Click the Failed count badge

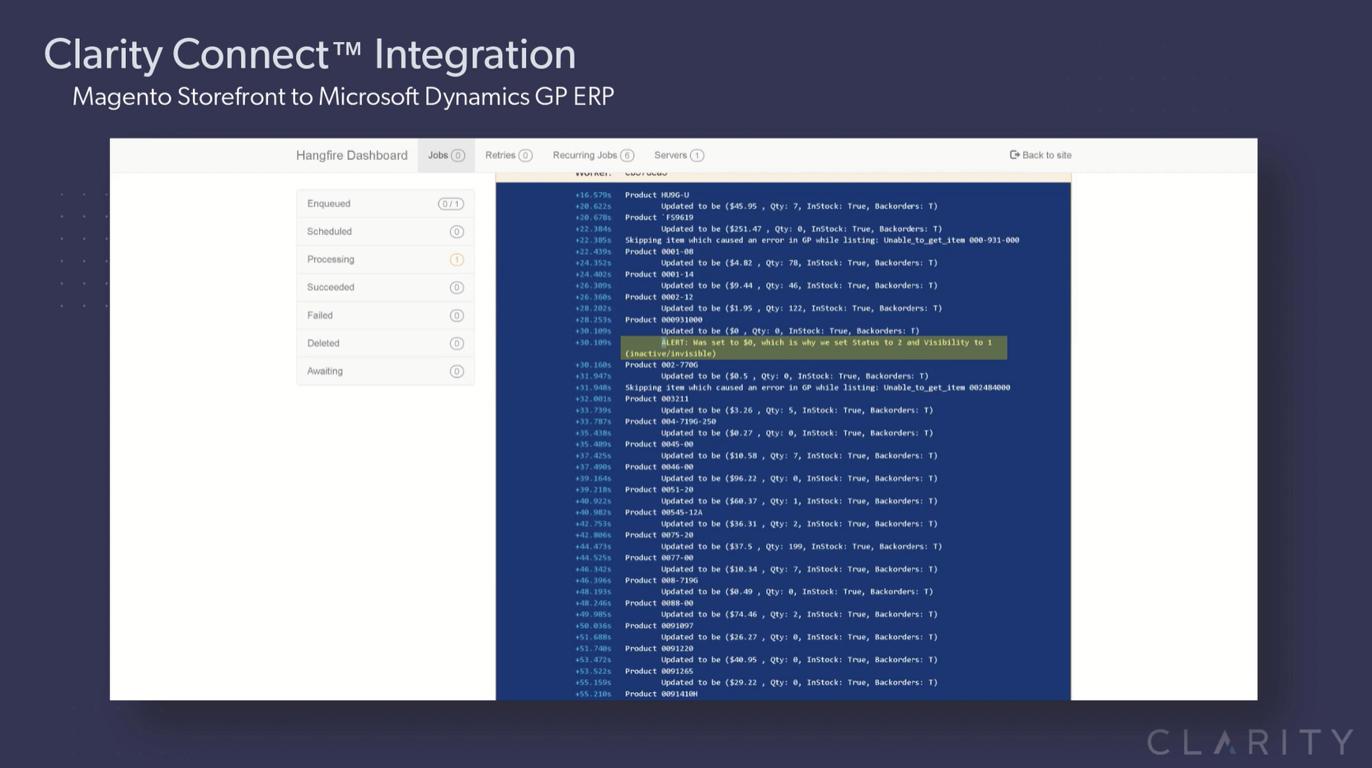point(457,316)
